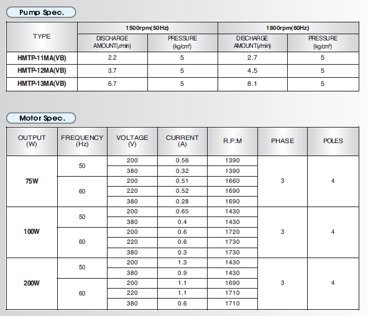This screenshot has height=316, width=368.
Task: Click the FREQUENCY (Hz) column header
Action: click(82, 141)
